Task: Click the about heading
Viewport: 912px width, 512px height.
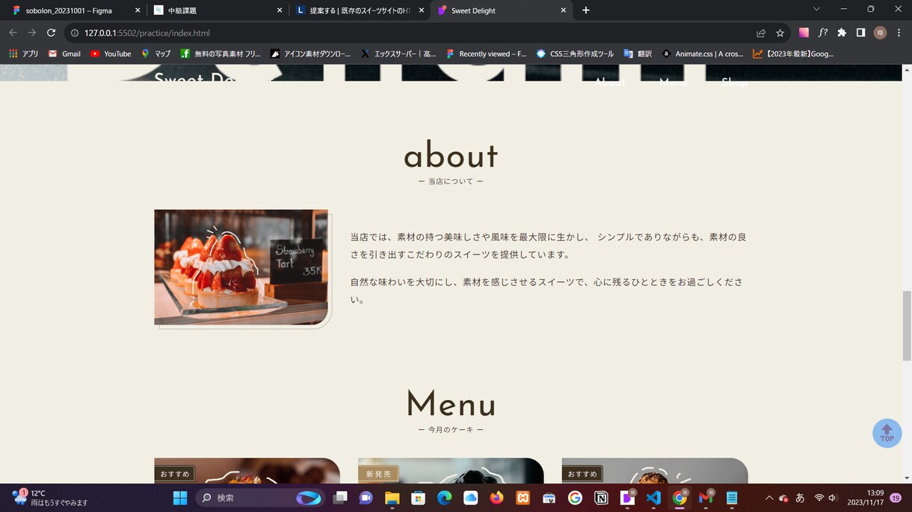Action: click(x=451, y=156)
